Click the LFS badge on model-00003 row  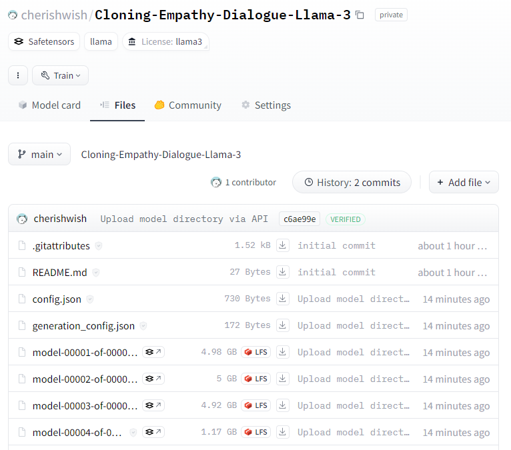pyautogui.click(x=255, y=405)
